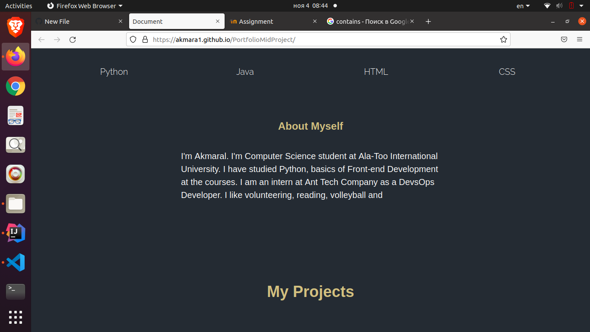Minimize the Firefox window
Image resolution: width=590 pixels, height=332 pixels.
(x=553, y=22)
